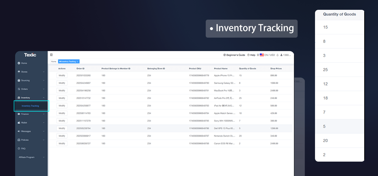Screen dimensions: 378x176
Task: Open the notification bell icon
Action: click(x=277, y=55)
